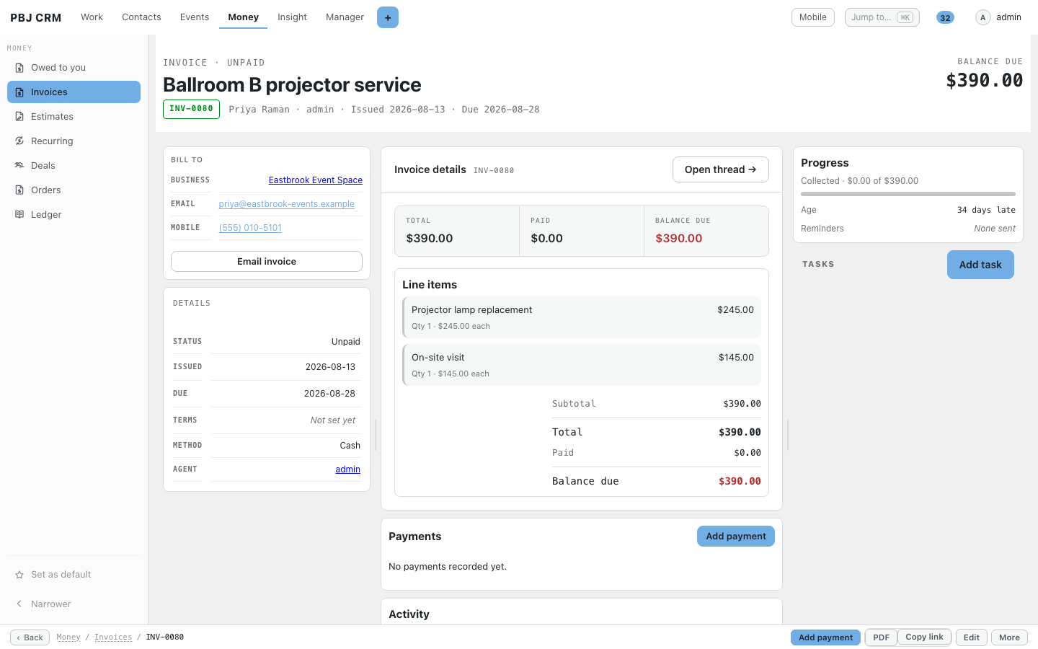This screenshot has height=649, width=1038.
Task: Open the Manager tab
Action: [x=345, y=17]
